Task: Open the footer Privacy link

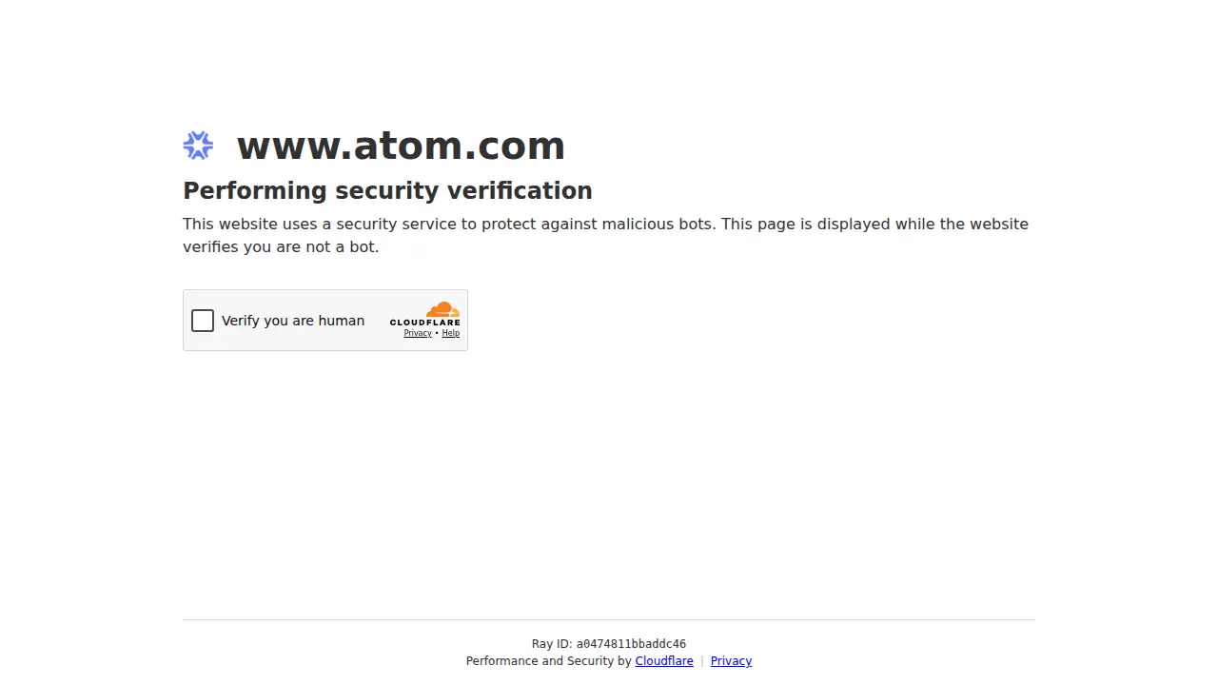Action: [x=731, y=661]
